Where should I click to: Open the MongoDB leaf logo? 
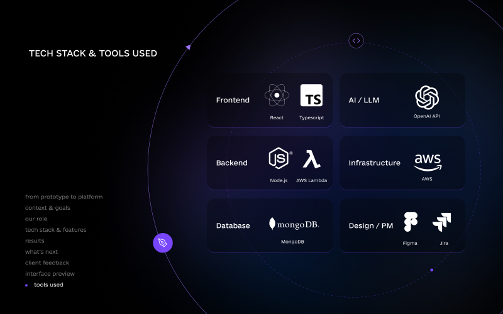(294, 224)
